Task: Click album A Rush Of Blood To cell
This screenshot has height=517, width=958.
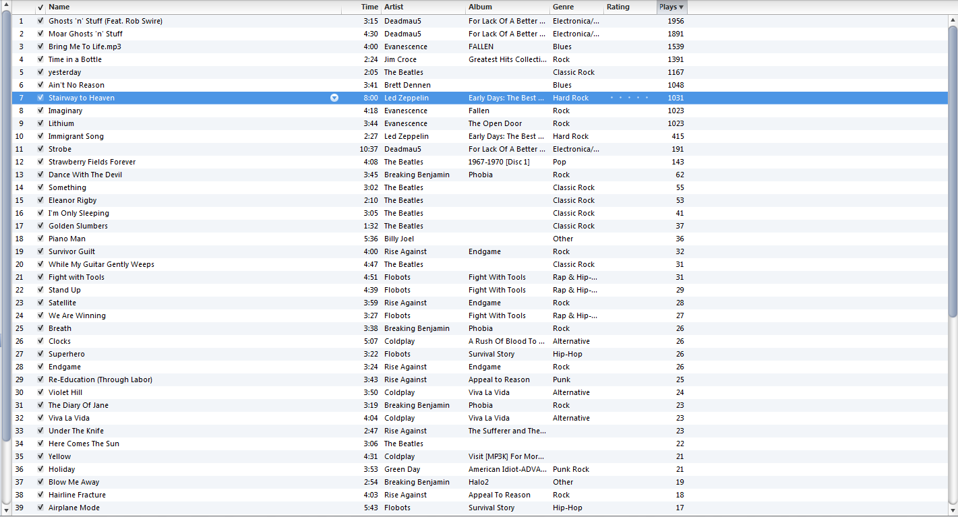Action: pos(508,341)
